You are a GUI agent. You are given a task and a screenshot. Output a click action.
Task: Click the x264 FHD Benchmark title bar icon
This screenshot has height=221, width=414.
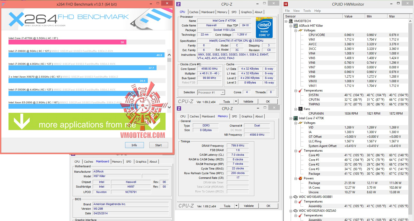[x=3, y=4]
